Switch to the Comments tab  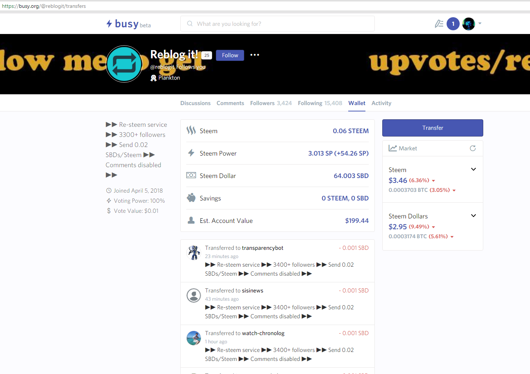click(x=230, y=103)
